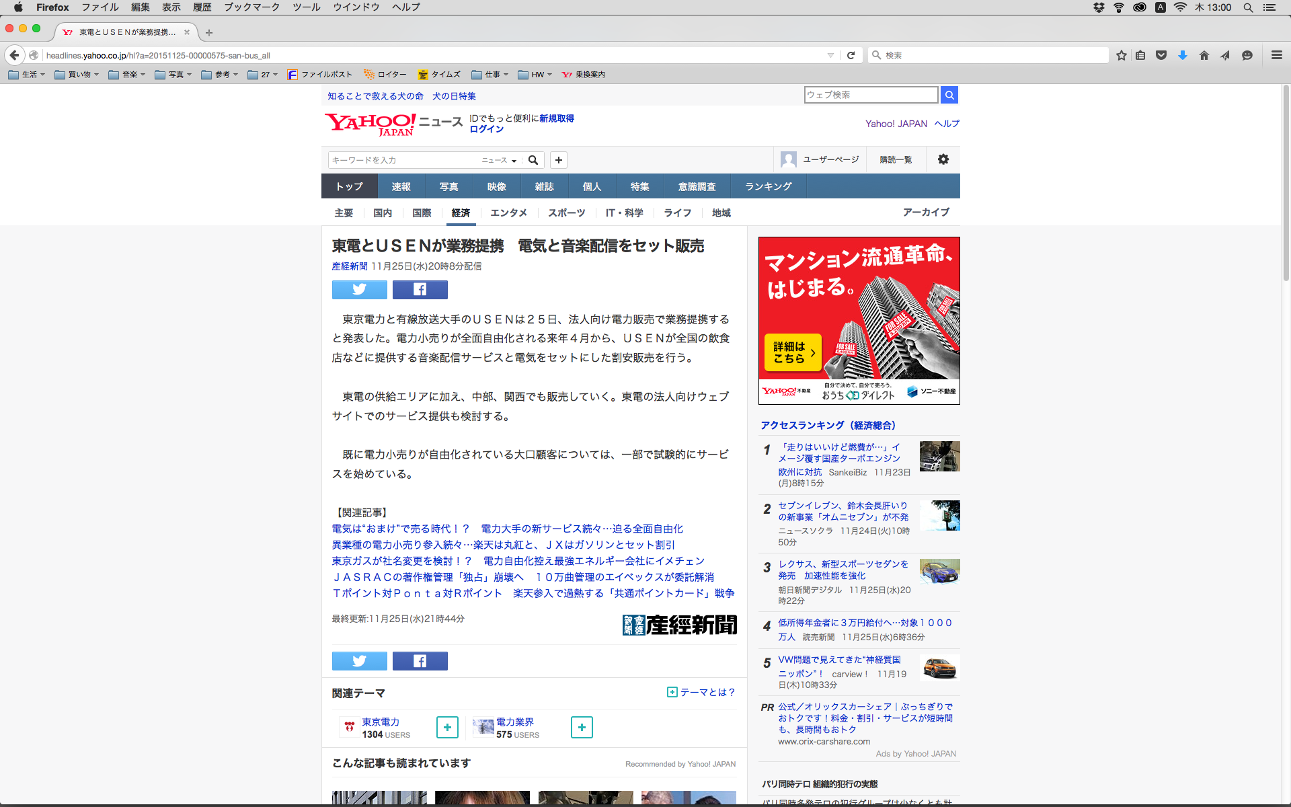
Task: Switch to the ランキング tab
Action: (x=768, y=186)
